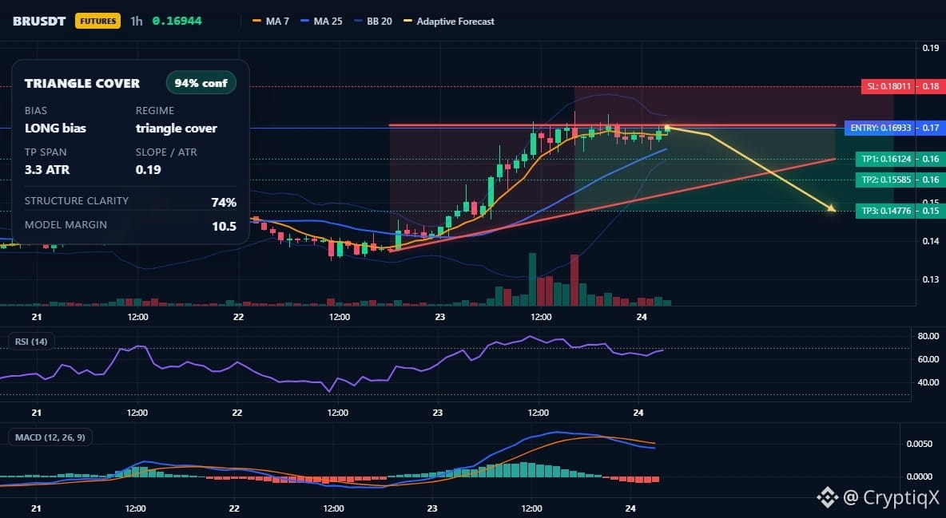Open the 1h timeframe selector
The height and width of the screenshot is (518, 946).
coord(137,21)
